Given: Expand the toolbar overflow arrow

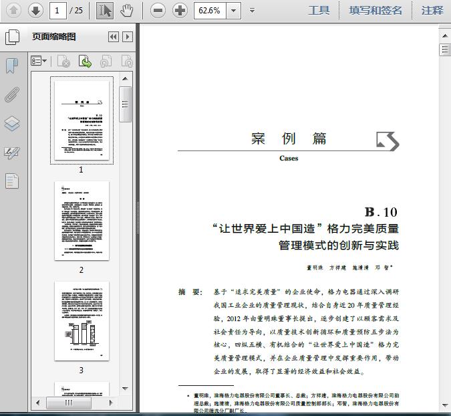Looking at the screenshot, I should coord(252,11).
